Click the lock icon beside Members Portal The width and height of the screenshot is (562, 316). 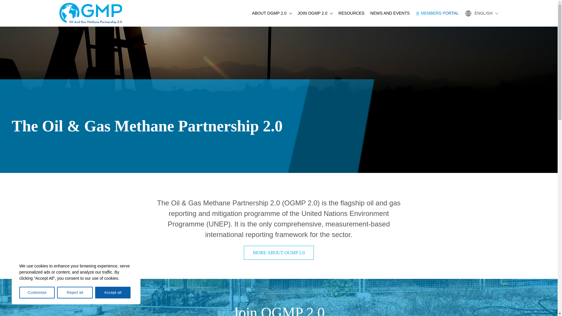(x=418, y=13)
